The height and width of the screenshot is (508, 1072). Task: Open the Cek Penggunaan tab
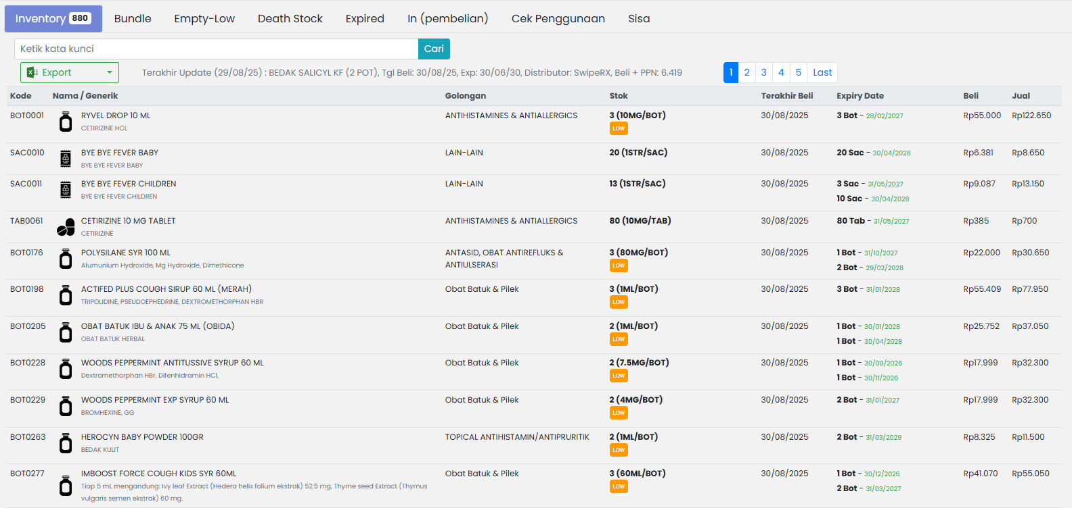pyautogui.click(x=558, y=19)
